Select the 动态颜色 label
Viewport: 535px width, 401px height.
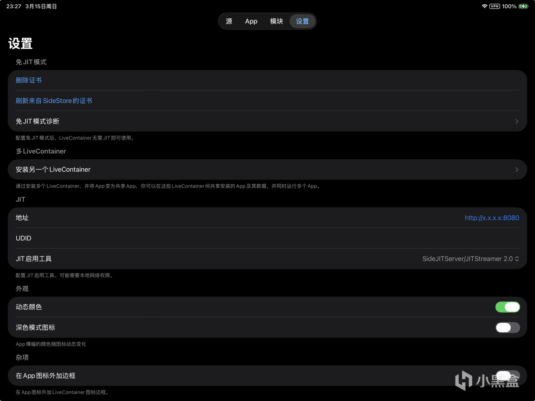tap(29, 307)
